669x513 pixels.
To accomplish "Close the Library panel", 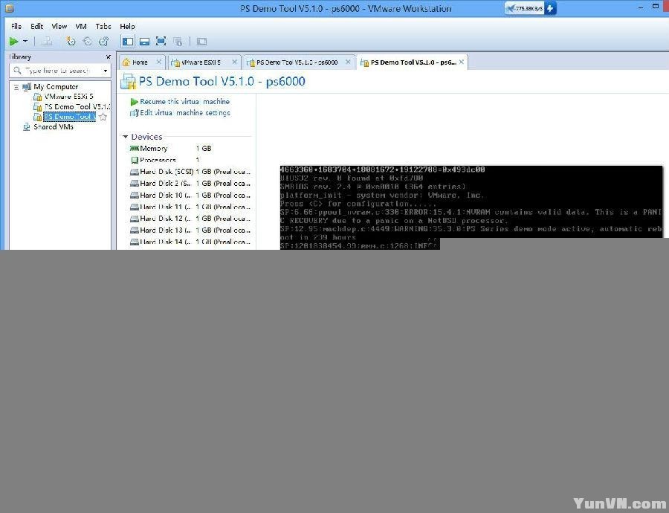I will pos(108,57).
